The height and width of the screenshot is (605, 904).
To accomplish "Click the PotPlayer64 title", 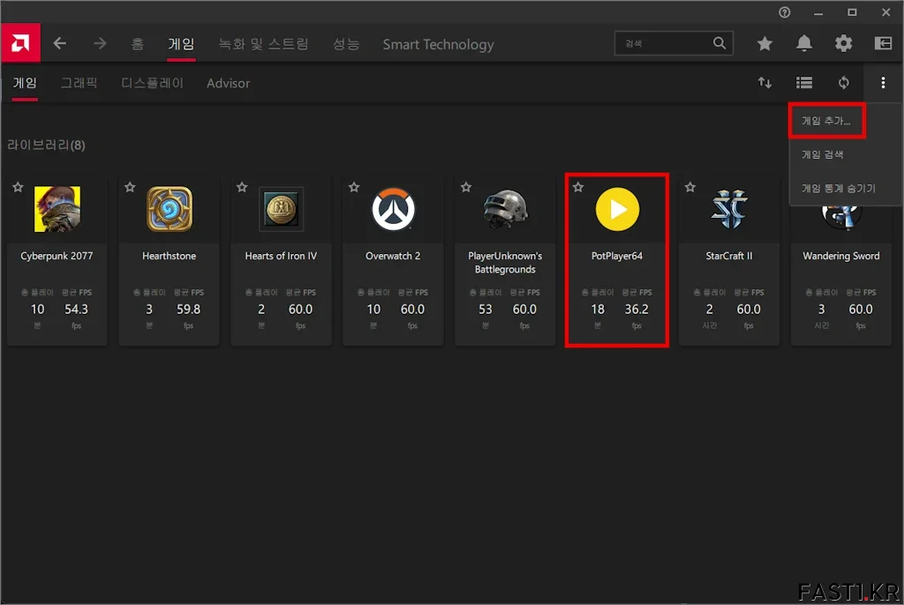I will [617, 256].
